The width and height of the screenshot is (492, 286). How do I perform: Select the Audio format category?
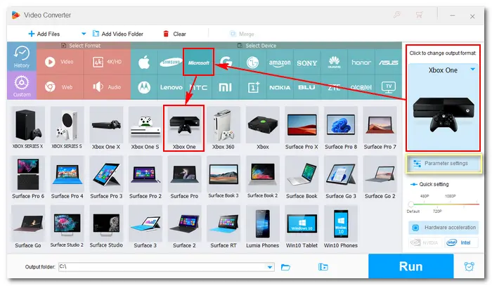[x=107, y=87]
